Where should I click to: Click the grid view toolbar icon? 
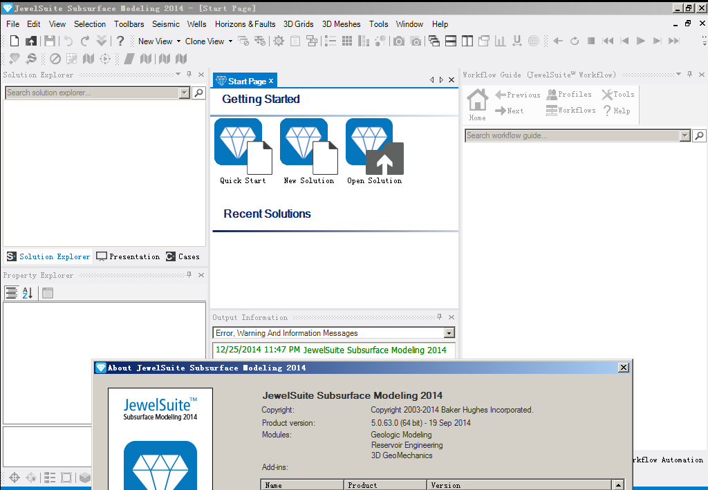click(x=347, y=41)
